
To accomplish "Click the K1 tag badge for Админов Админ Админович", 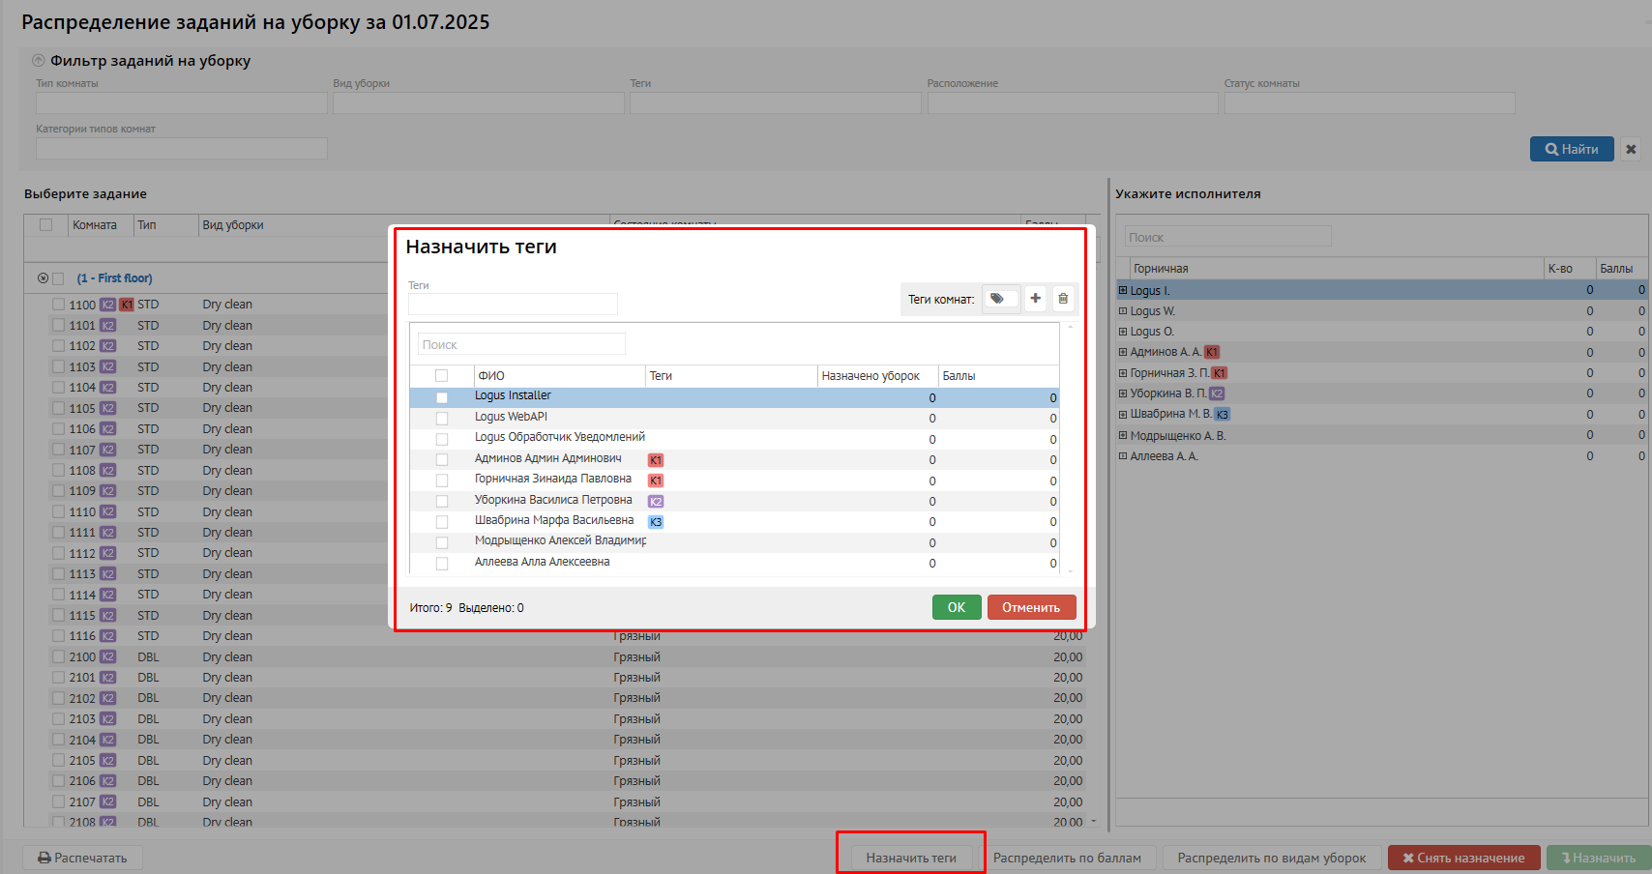I will coord(656,460).
